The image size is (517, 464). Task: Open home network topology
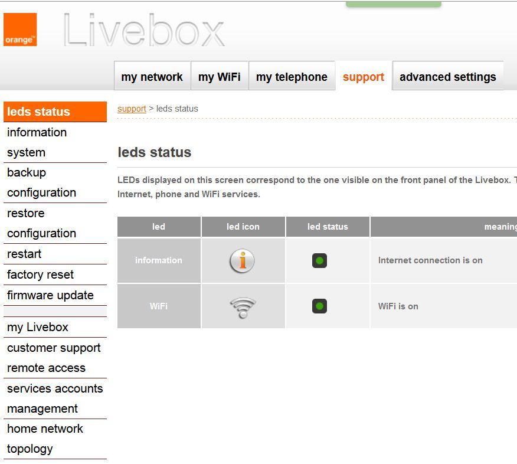(55, 439)
